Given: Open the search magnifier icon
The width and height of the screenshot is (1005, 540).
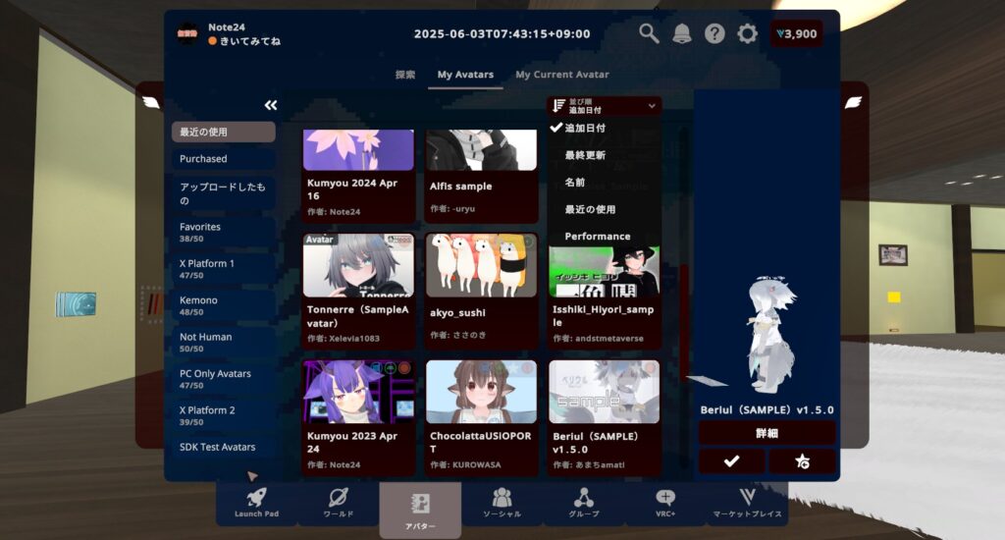Looking at the screenshot, I should point(649,33).
